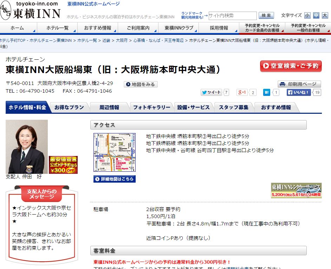Click the access map thumbnail

115,152
